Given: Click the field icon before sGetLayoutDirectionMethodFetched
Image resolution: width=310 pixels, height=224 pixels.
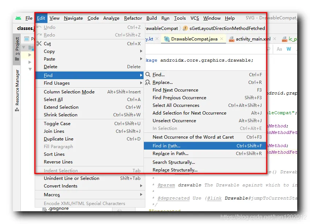Looking at the screenshot, I should (x=185, y=28).
